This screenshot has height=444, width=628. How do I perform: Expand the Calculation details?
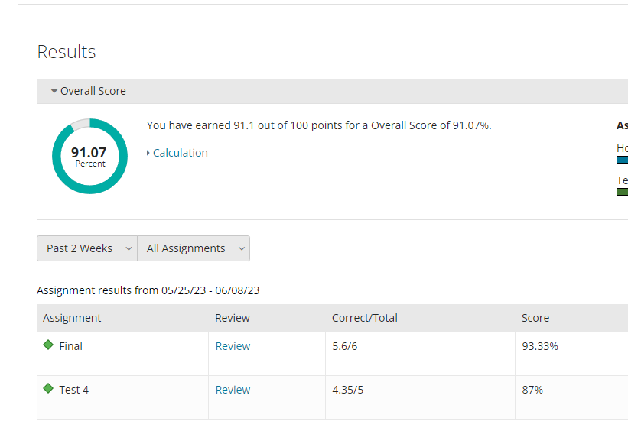coord(177,153)
